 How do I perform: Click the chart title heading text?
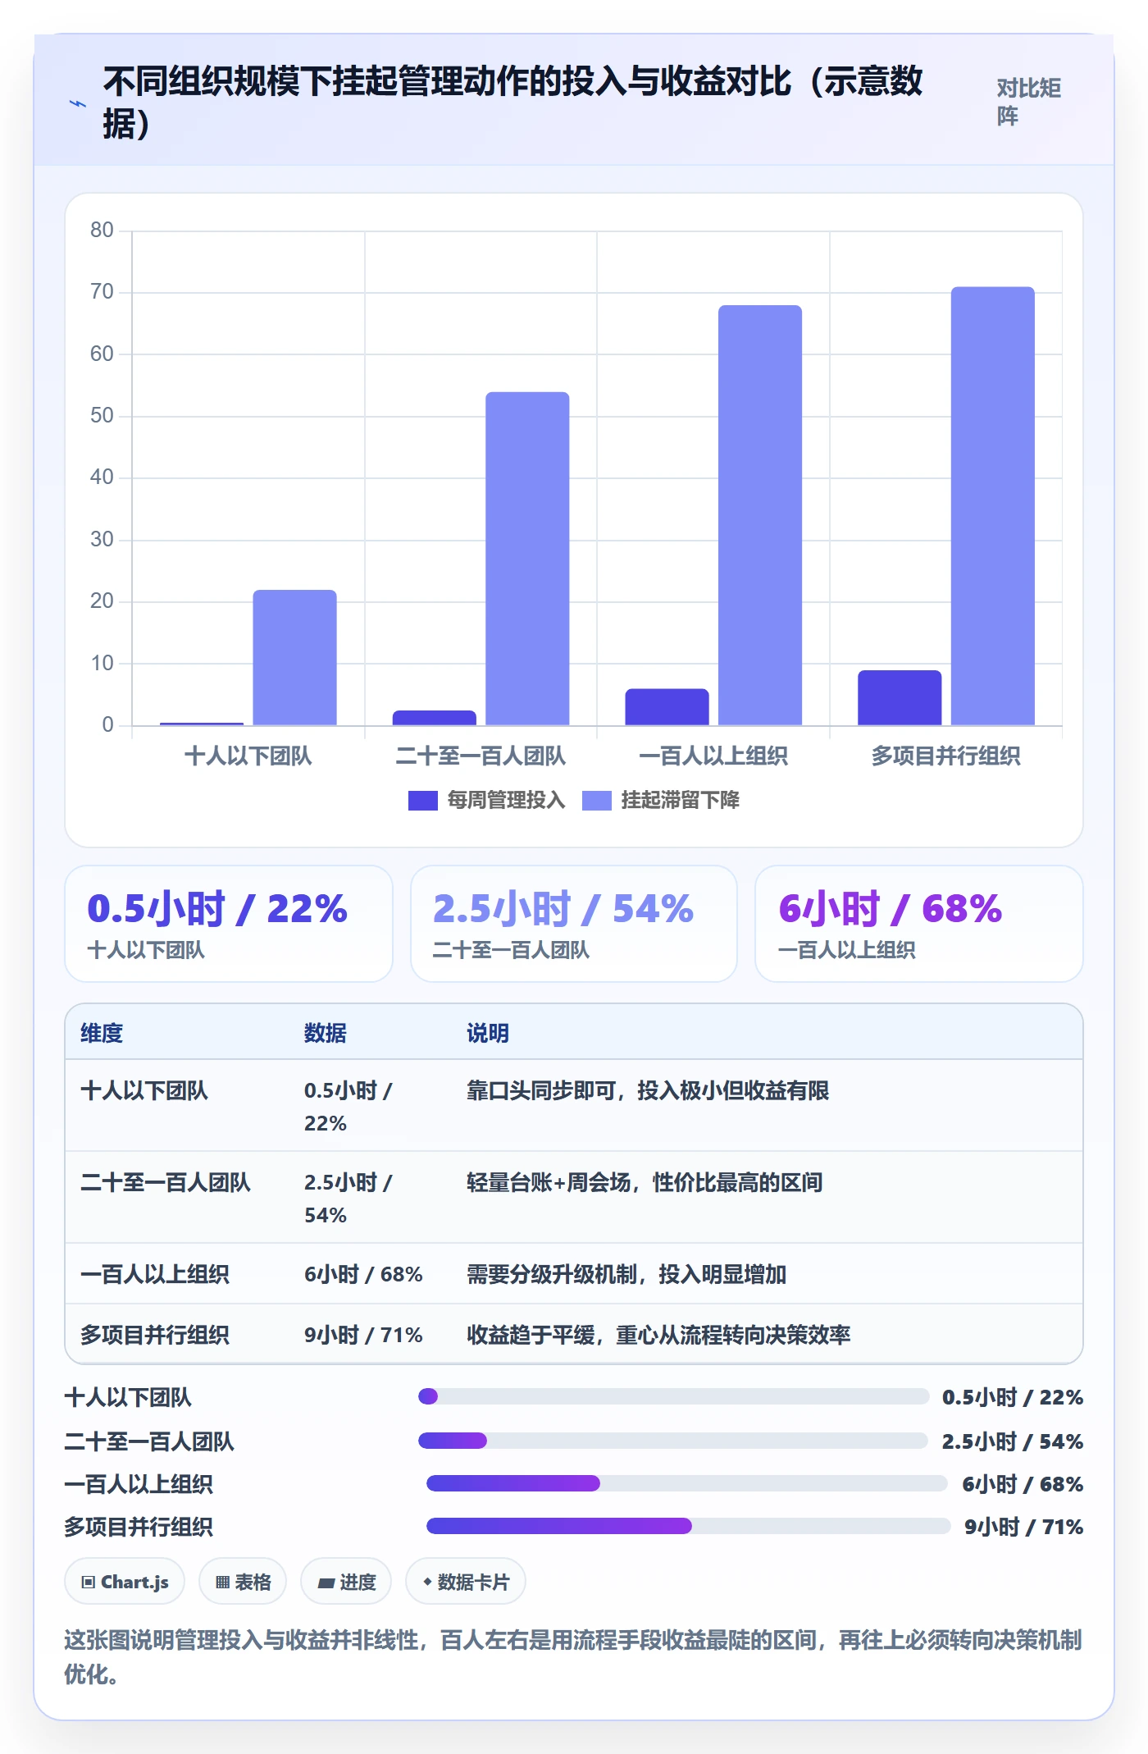[512, 103]
